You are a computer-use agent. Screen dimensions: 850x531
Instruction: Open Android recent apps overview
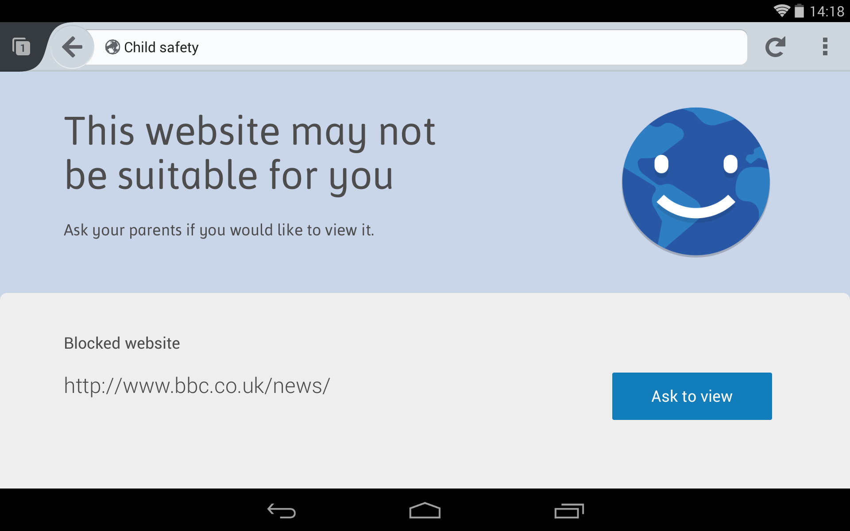point(569,511)
